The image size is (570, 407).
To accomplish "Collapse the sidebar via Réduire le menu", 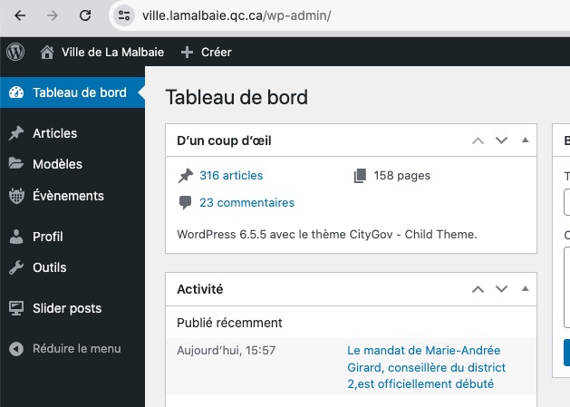I will 64,348.
